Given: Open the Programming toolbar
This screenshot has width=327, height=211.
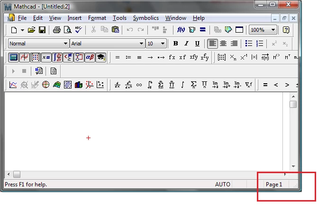Looking at the screenshot, I should (79, 57).
